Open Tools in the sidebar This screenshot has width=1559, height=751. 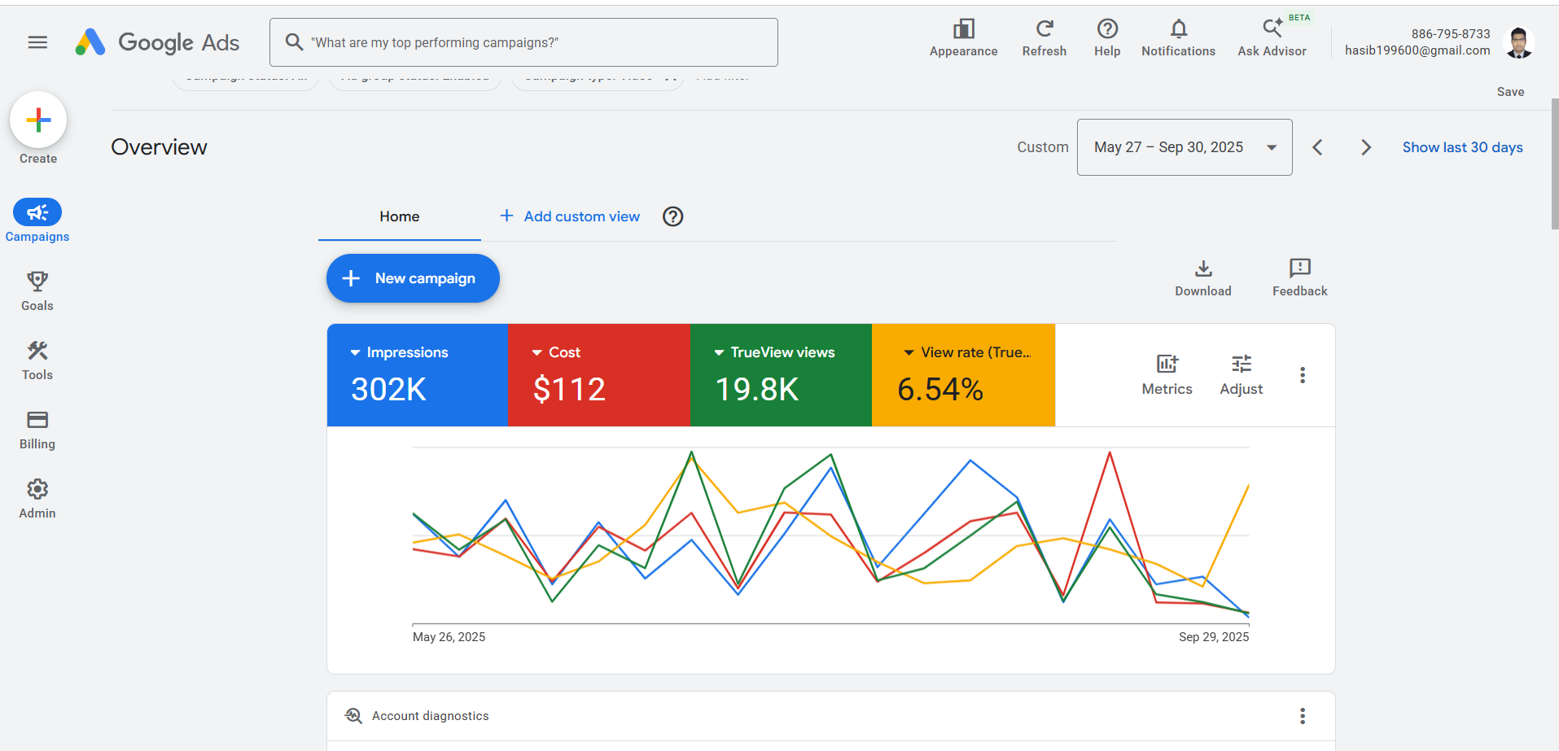[x=37, y=360]
